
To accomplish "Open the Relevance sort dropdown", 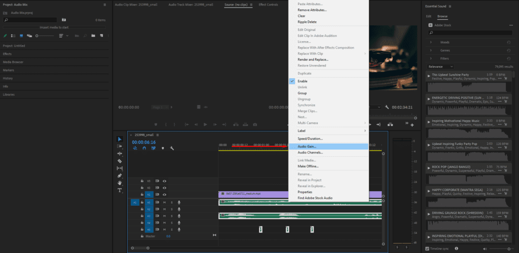I will pos(440,66).
